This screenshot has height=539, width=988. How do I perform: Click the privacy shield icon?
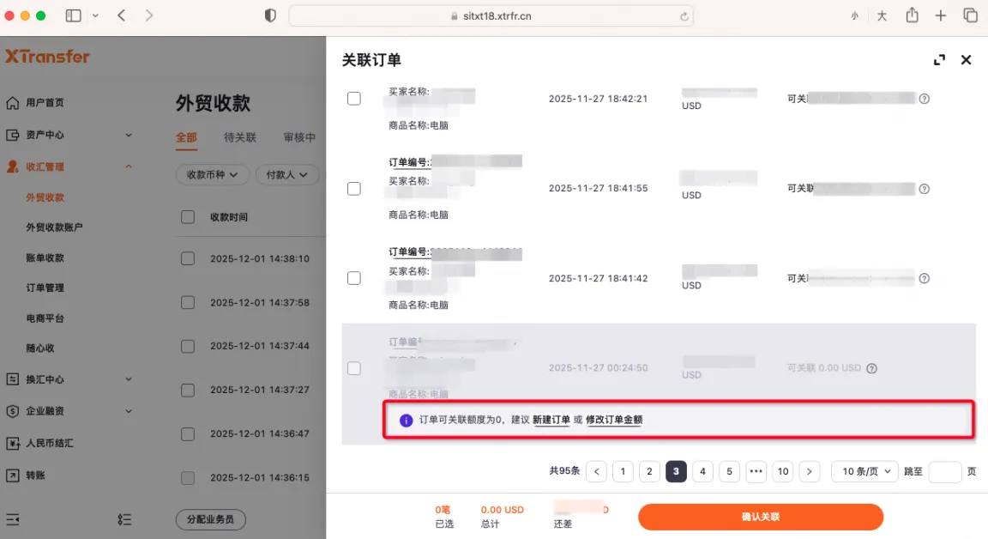(x=270, y=15)
